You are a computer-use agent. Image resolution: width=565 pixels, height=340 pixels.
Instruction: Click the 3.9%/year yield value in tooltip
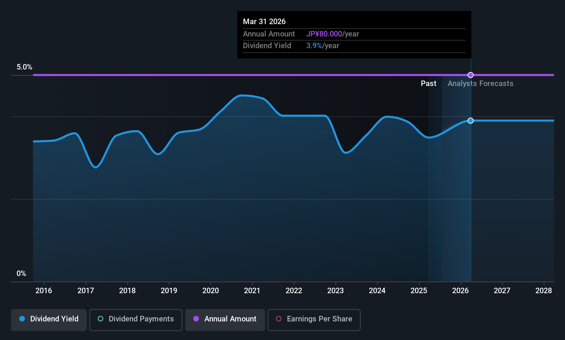322,46
